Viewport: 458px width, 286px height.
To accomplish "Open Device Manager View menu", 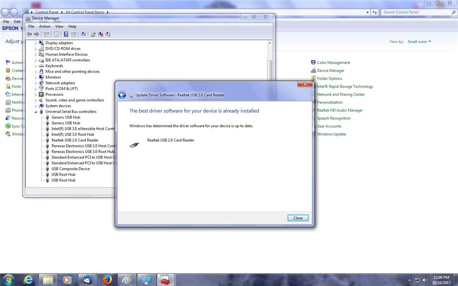I will (x=59, y=26).
